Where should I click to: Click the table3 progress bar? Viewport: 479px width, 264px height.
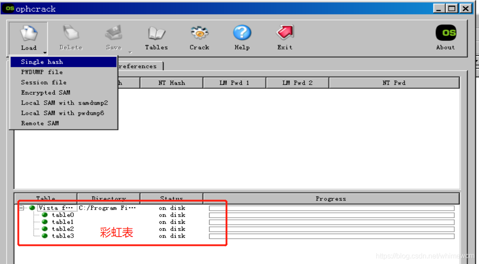pos(332,236)
